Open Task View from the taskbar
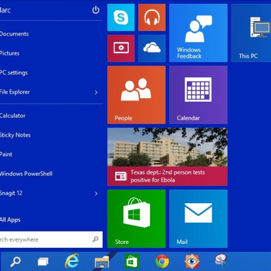Screen dimensions: 271x271 coord(43,261)
